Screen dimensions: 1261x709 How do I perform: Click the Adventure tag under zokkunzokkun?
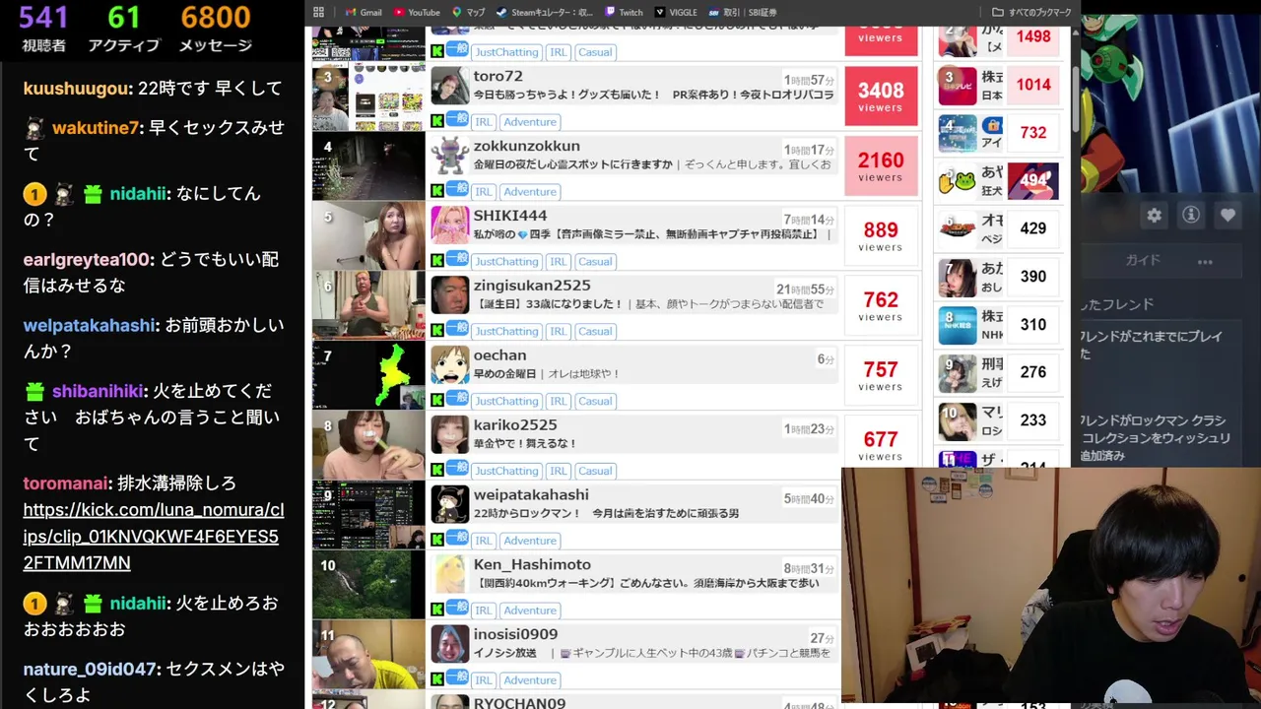pos(530,192)
